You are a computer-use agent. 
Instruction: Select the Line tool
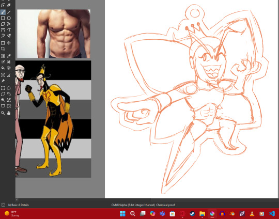point(9,12)
